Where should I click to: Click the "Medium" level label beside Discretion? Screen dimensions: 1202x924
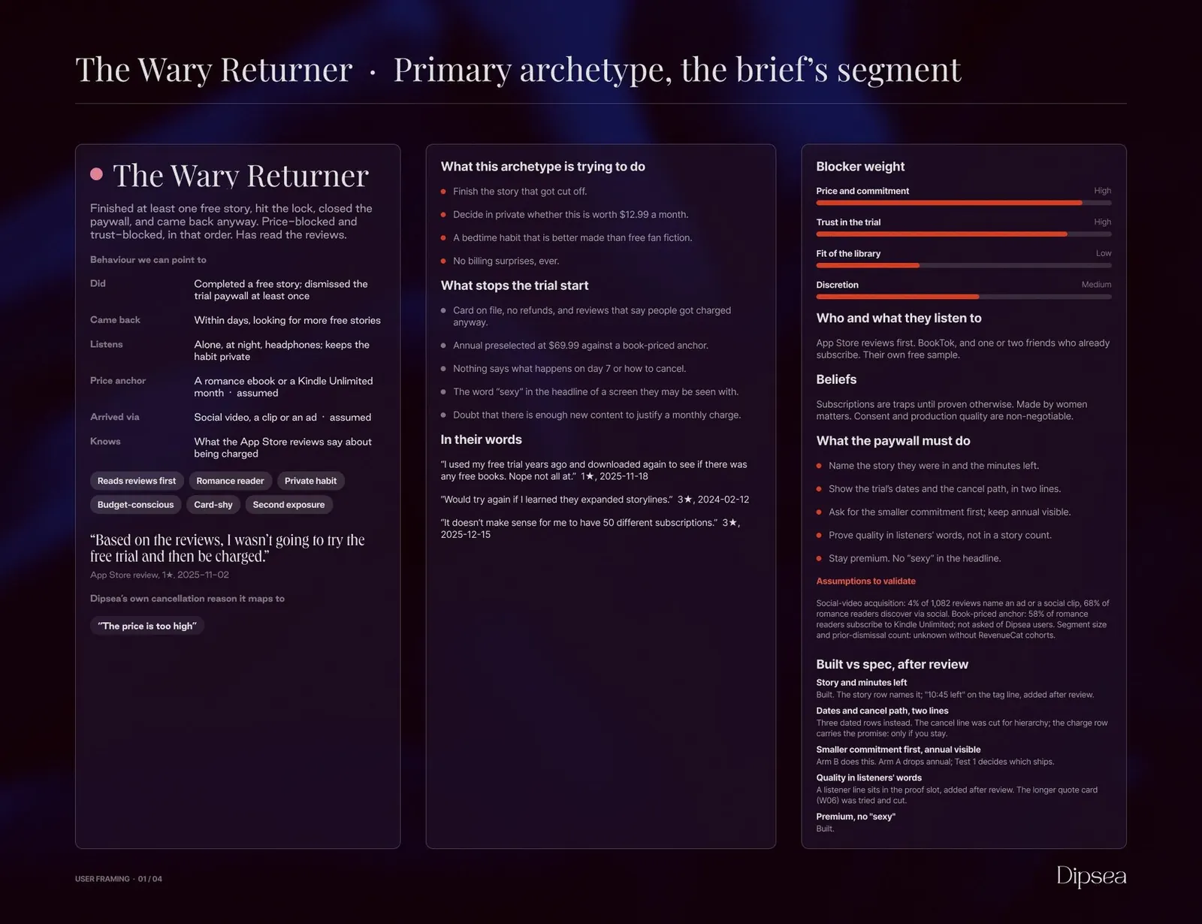(x=1096, y=285)
